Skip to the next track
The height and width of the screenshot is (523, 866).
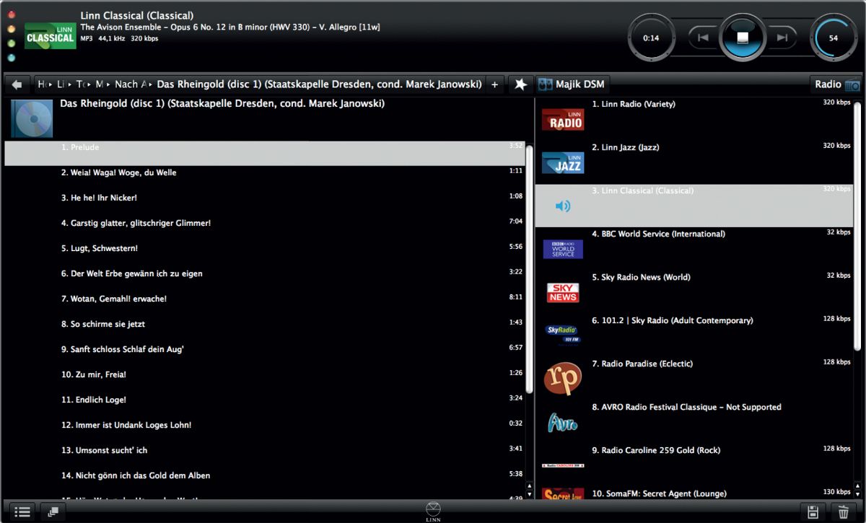point(782,38)
